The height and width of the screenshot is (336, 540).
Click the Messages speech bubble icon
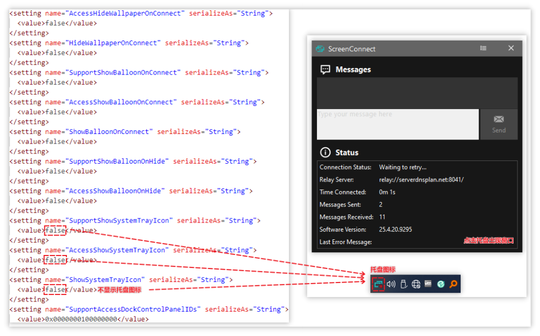pos(325,70)
